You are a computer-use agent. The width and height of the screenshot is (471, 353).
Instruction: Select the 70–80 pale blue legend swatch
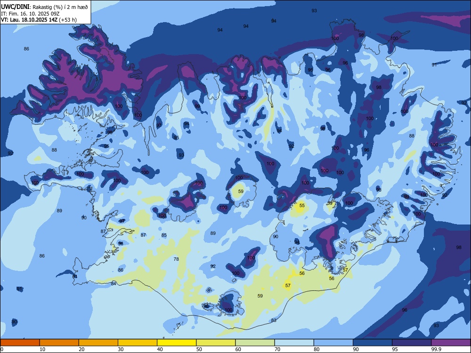pos(294,343)
